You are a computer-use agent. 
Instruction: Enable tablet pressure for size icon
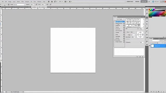click(51, 5)
